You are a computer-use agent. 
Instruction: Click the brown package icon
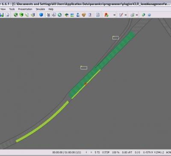click(84, 15)
